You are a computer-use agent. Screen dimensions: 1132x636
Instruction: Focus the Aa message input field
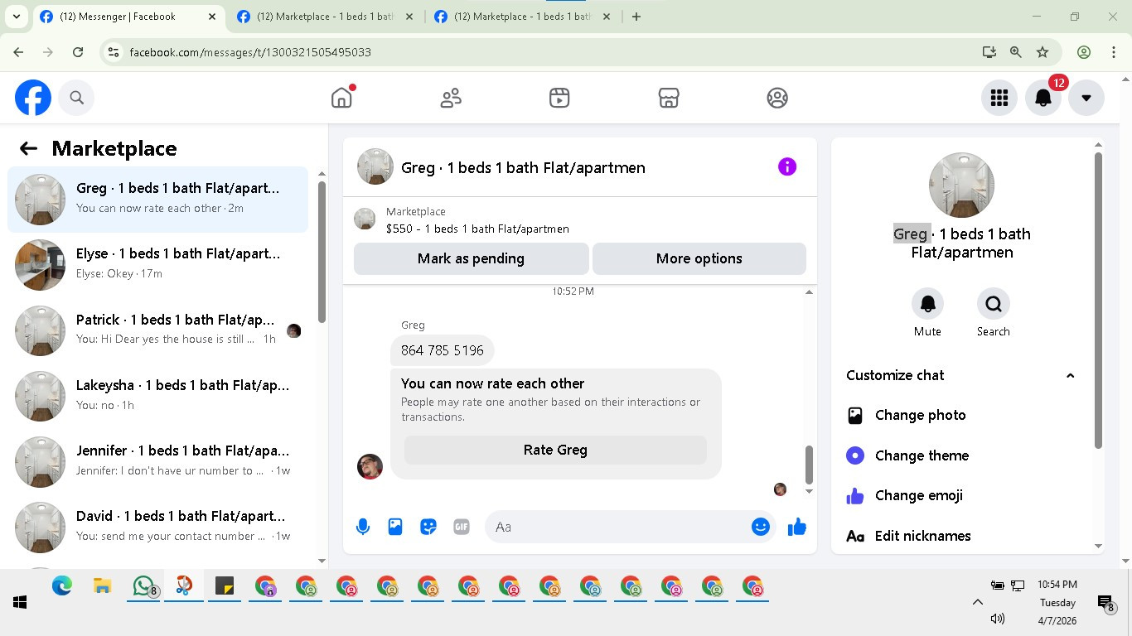click(x=617, y=527)
